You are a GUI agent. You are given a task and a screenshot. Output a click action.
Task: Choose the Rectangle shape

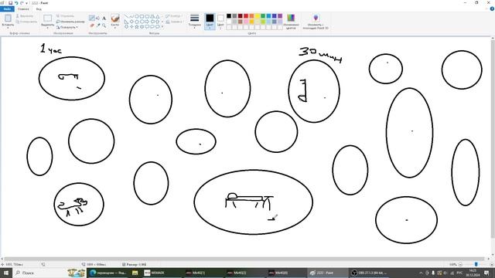tap(142, 16)
